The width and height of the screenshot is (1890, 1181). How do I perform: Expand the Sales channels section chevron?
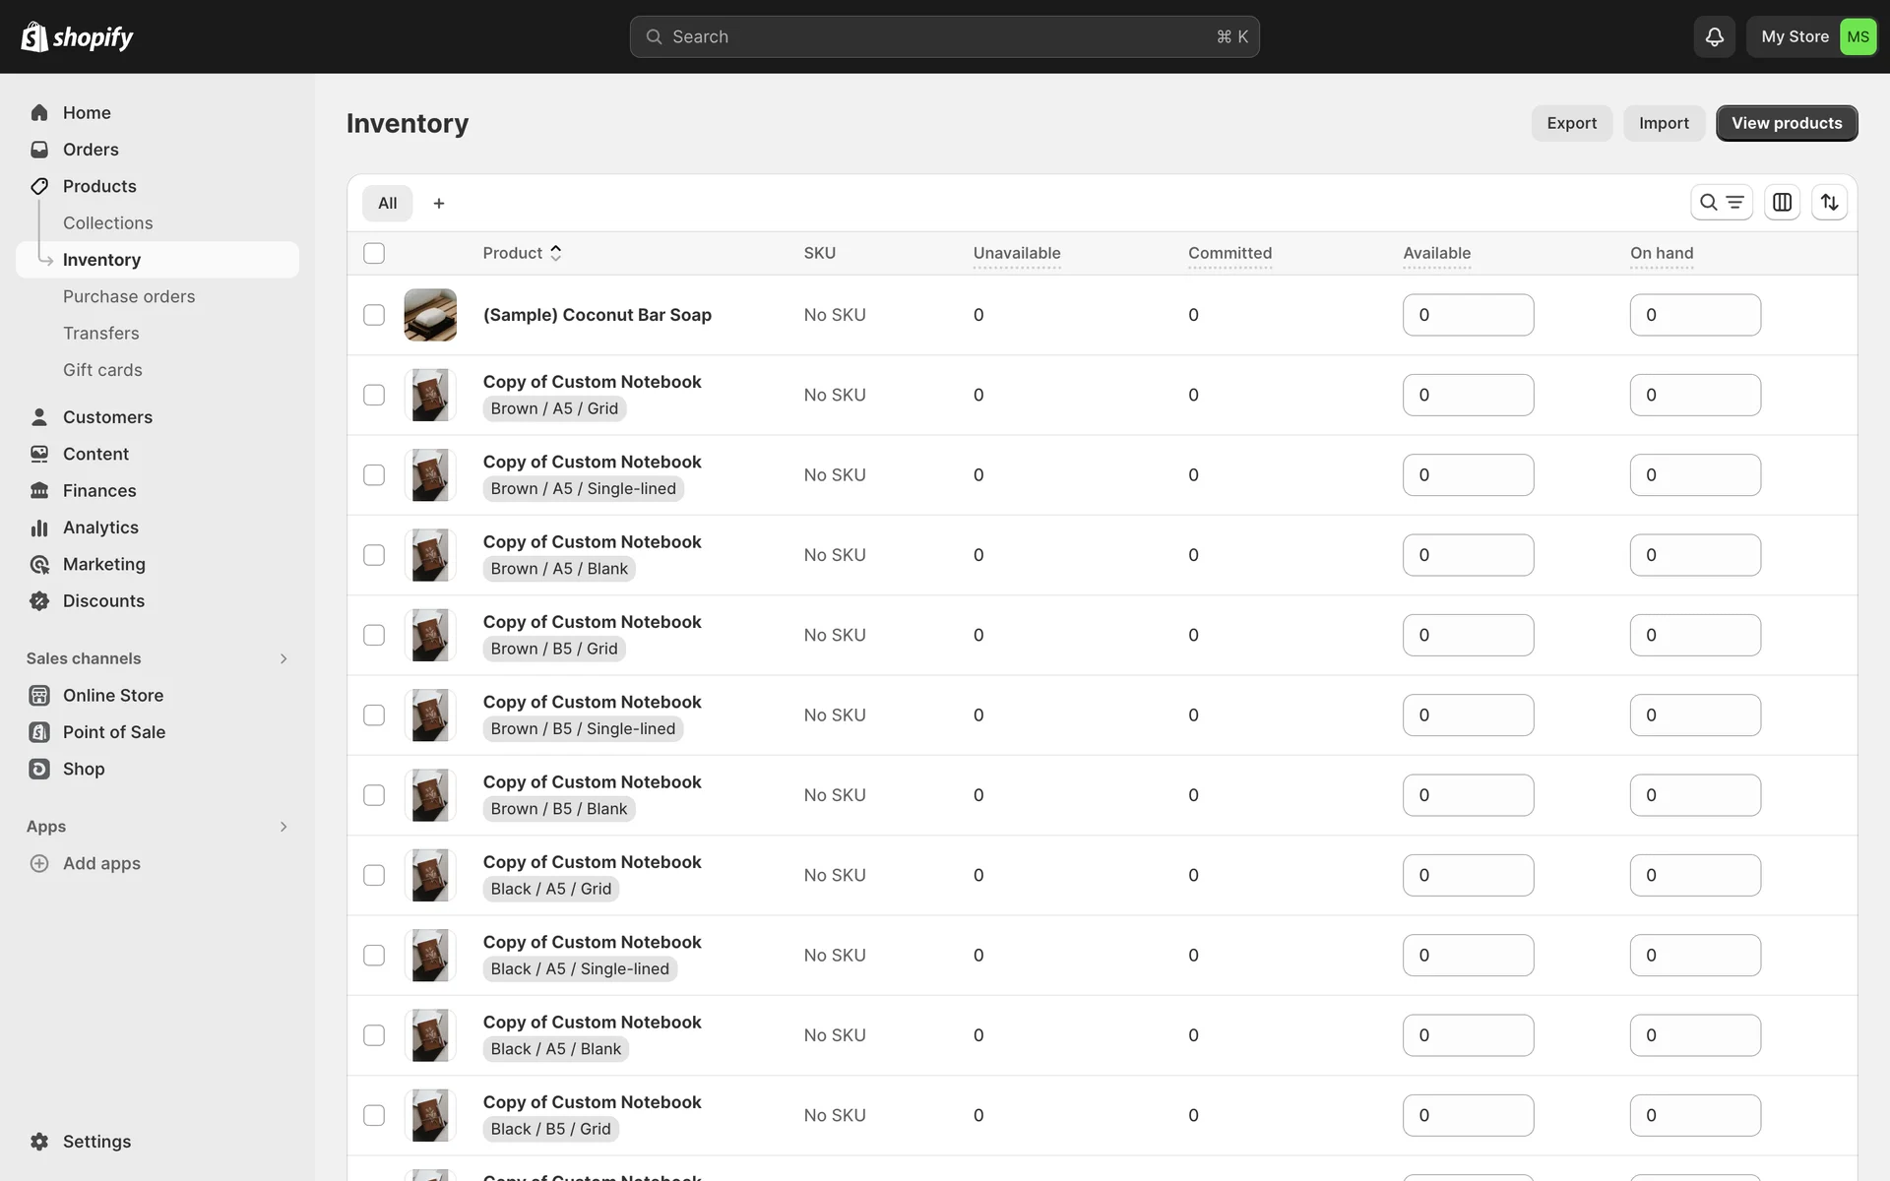(283, 658)
